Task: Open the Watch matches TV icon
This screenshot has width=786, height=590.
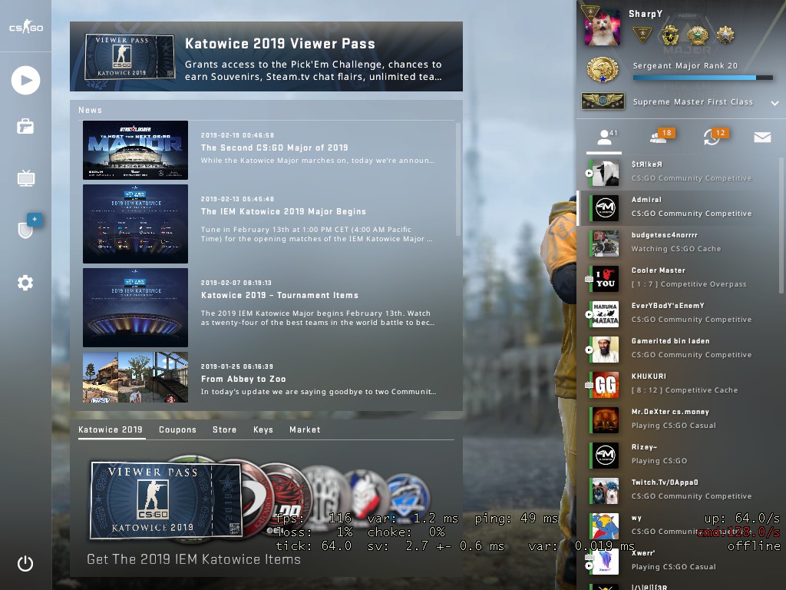Action: [25, 177]
